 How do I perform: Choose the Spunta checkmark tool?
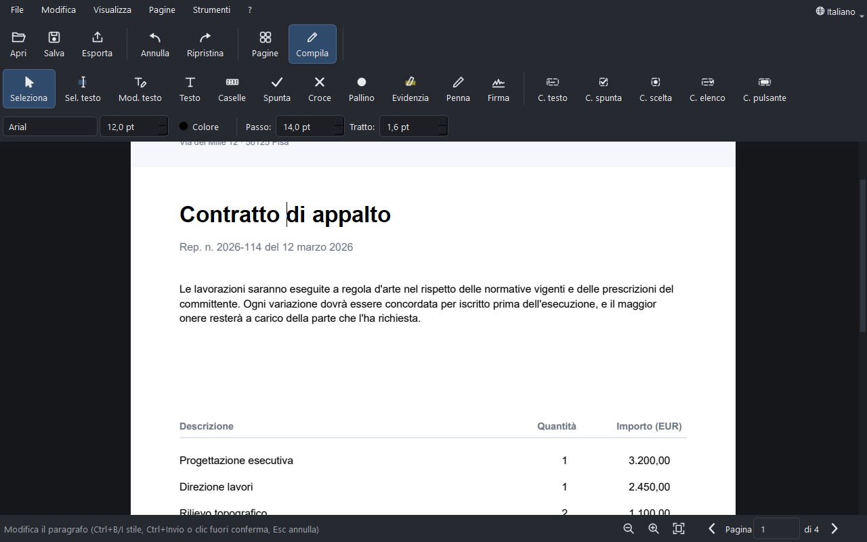[277, 89]
